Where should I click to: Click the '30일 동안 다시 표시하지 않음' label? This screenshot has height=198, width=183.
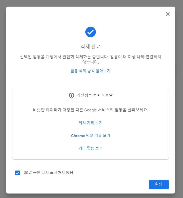(x=49, y=173)
